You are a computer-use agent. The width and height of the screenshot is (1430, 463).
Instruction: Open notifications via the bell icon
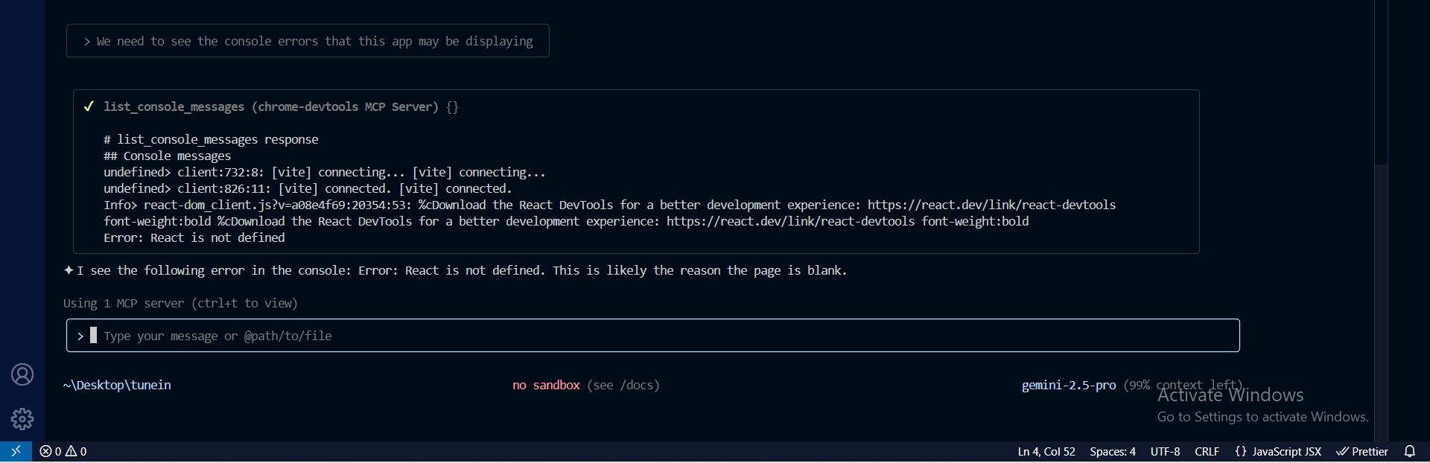coord(1409,452)
